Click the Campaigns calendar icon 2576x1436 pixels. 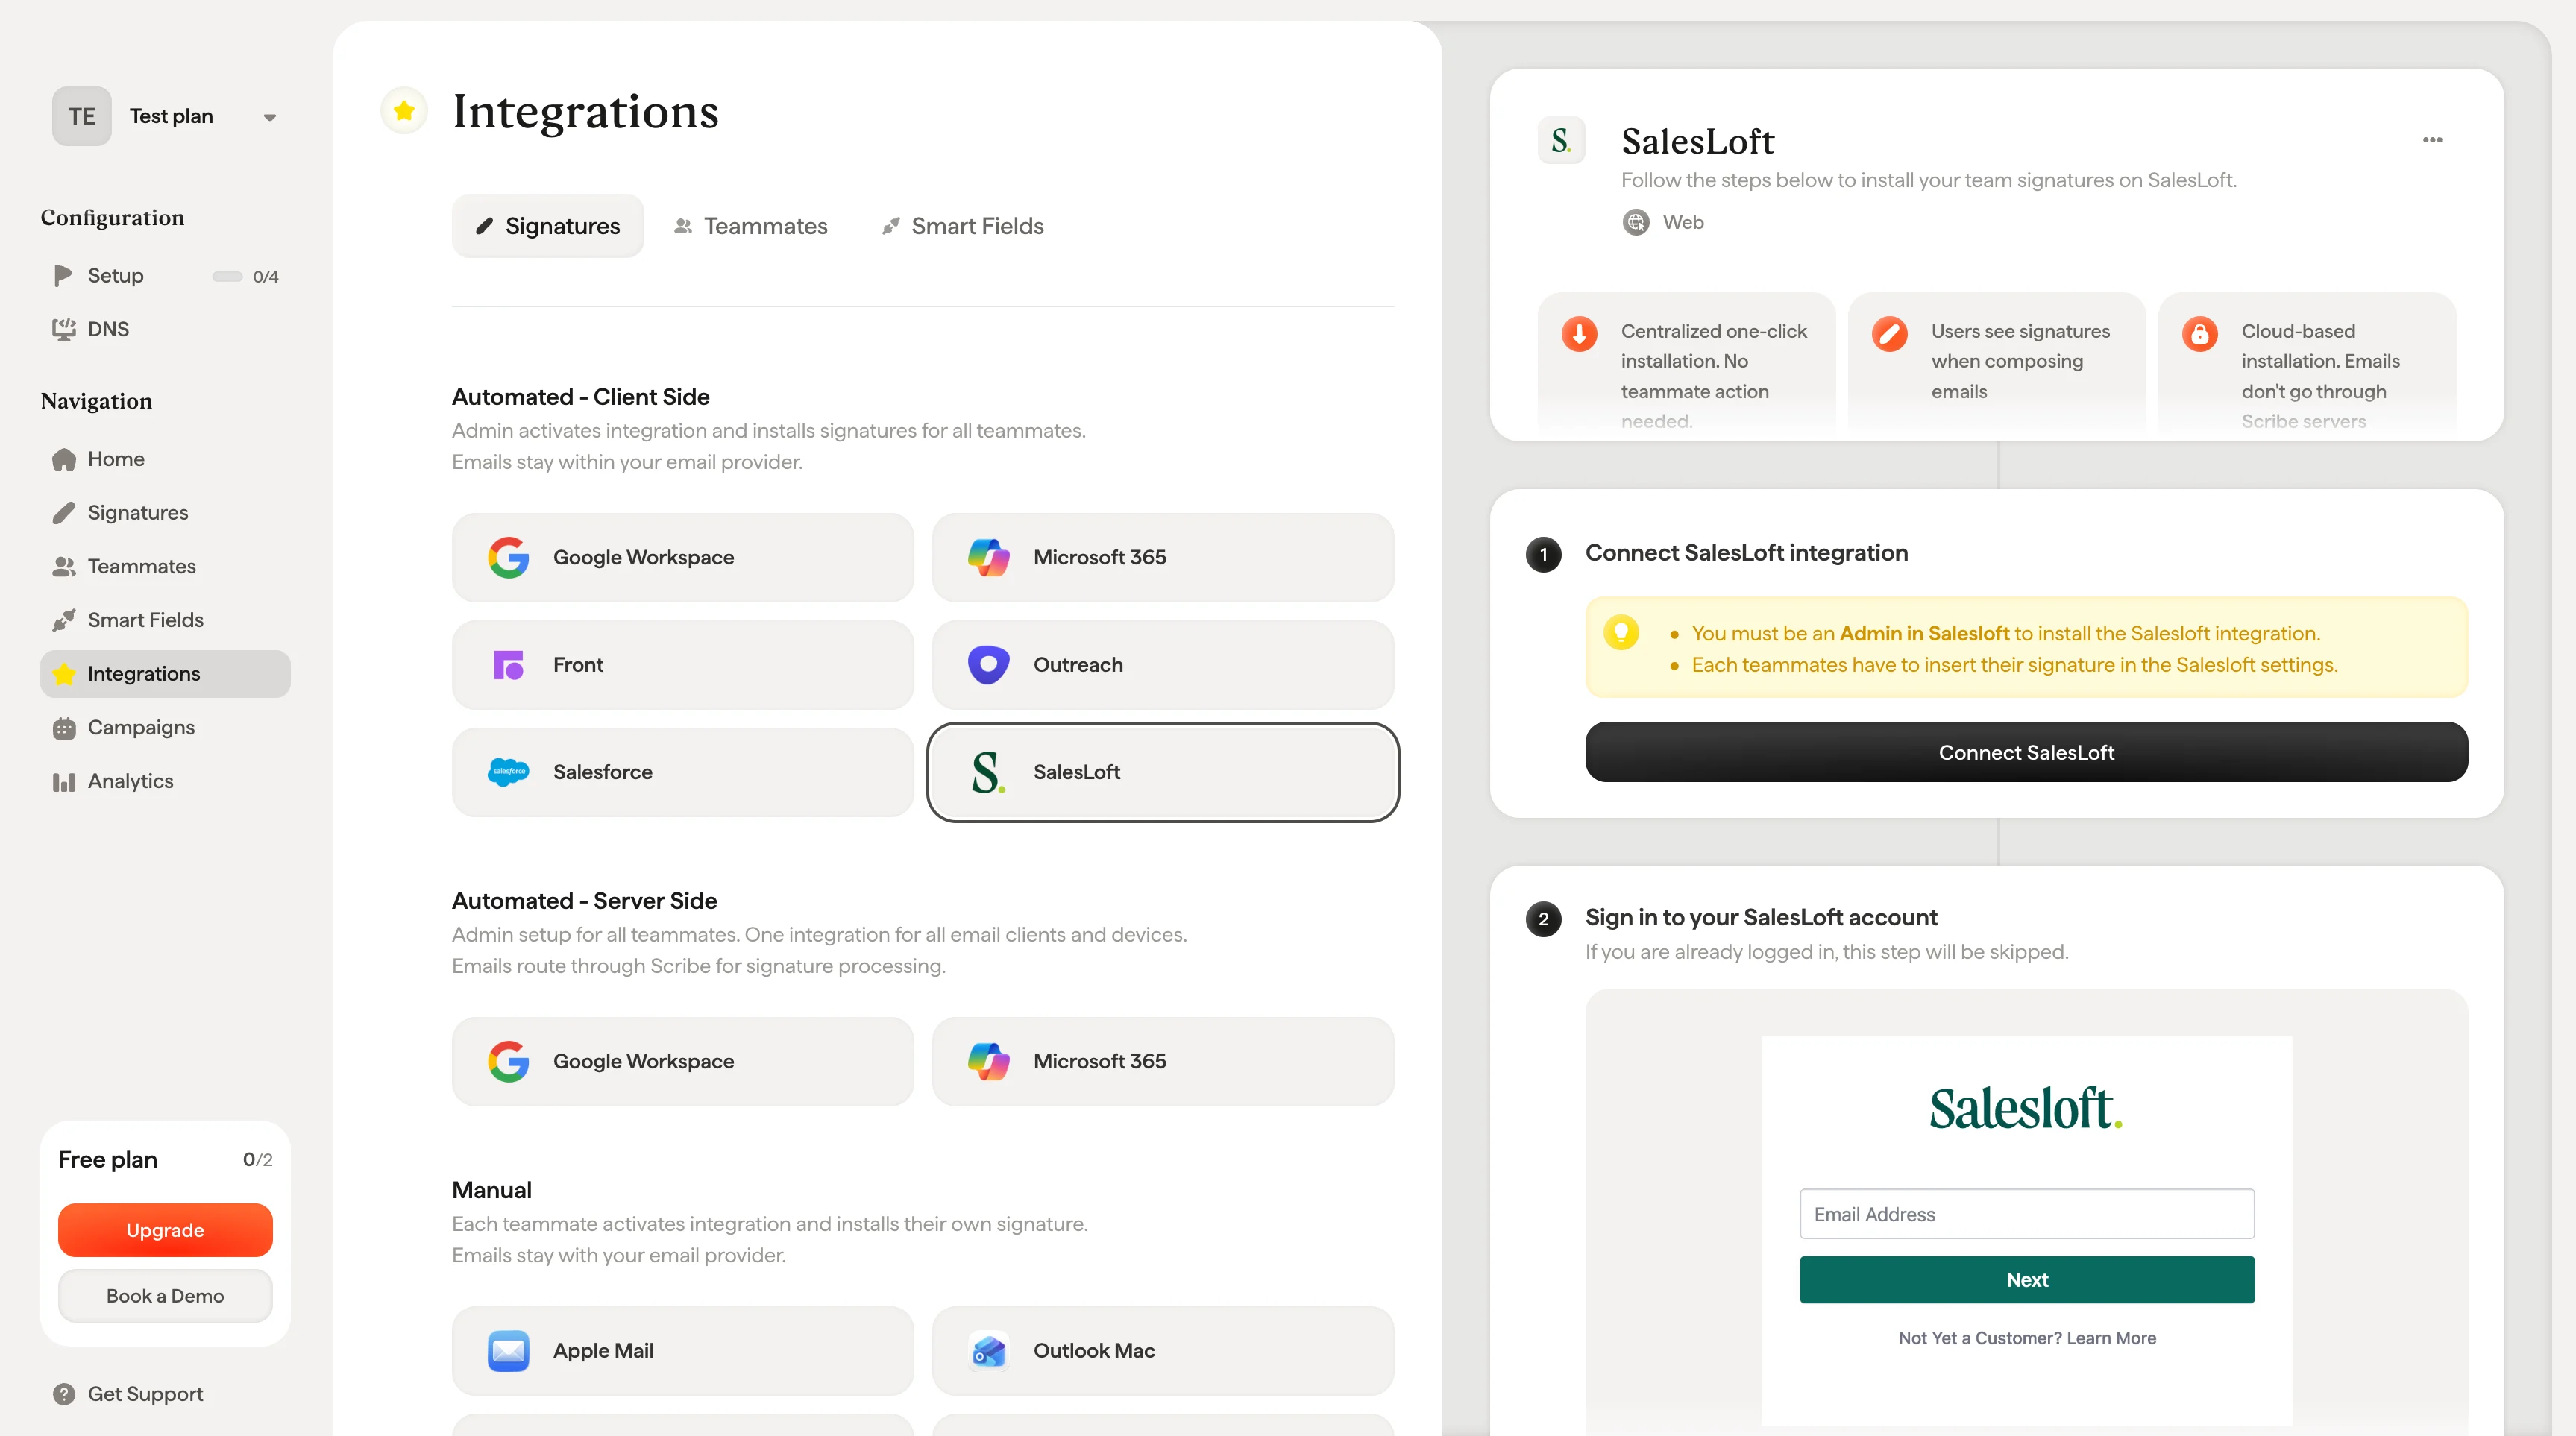coord(64,728)
